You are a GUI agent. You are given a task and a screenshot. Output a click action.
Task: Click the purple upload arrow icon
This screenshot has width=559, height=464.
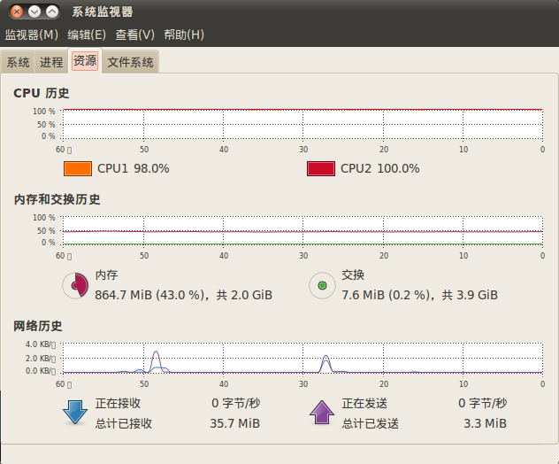[322, 413]
